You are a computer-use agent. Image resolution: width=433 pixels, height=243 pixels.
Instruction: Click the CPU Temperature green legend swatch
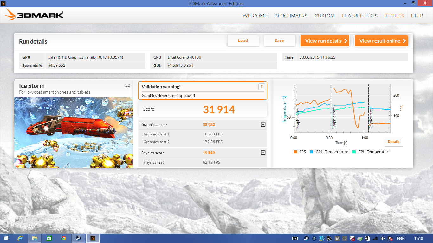pyautogui.click(x=354, y=152)
